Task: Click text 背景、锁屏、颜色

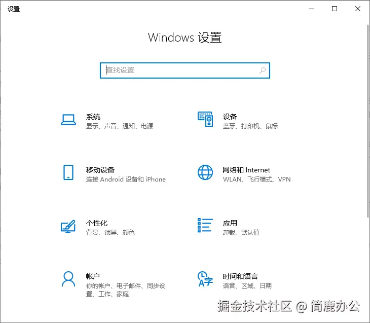Action: tap(110, 232)
